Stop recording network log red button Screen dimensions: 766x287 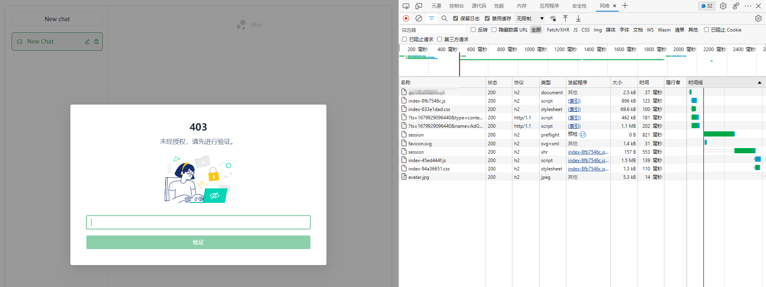coord(406,18)
